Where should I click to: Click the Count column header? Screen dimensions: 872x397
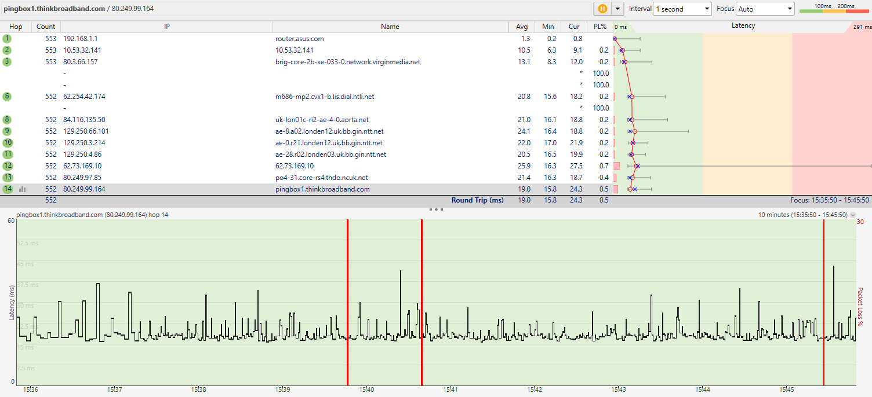tap(46, 27)
